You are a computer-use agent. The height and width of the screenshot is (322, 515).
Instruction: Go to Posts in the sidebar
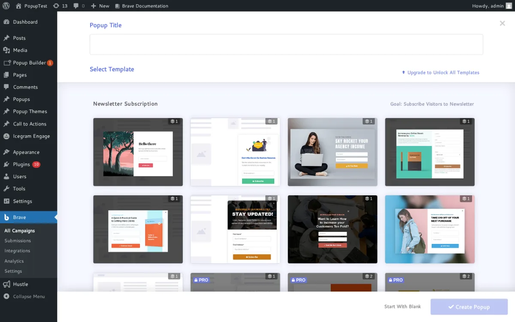click(x=28, y=38)
